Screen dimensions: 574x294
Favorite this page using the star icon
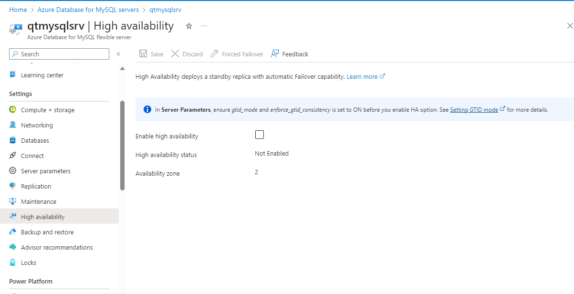coord(188,26)
